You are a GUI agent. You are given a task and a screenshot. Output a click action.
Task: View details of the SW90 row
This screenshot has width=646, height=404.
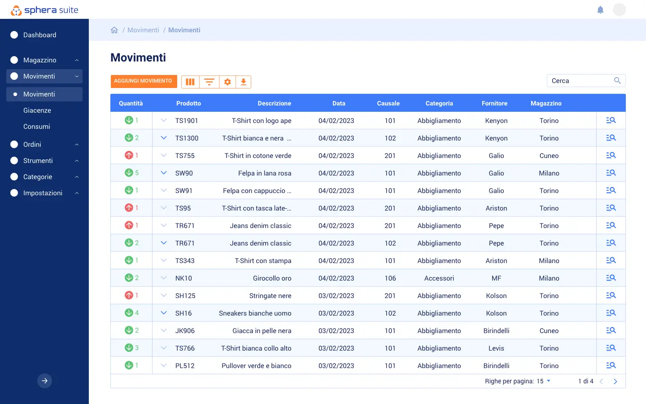611,173
